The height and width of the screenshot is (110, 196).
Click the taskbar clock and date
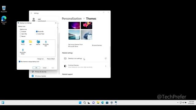[191, 103]
